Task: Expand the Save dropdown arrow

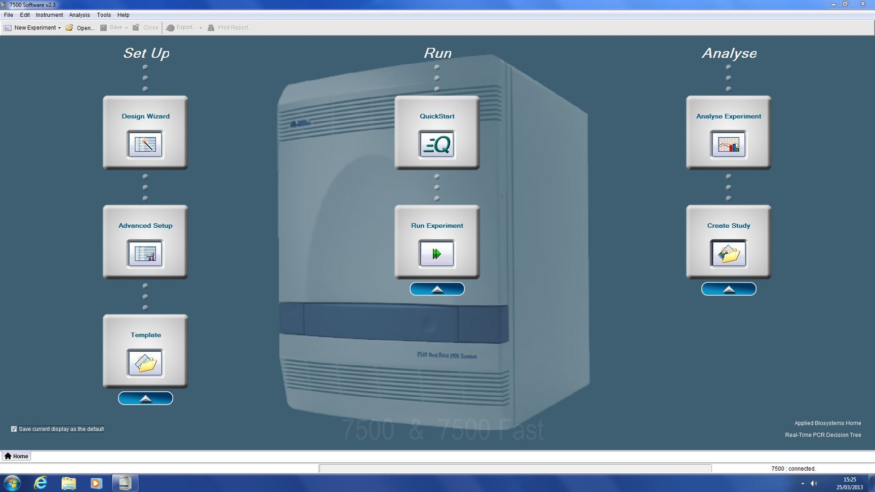Action: click(x=126, y=28)
